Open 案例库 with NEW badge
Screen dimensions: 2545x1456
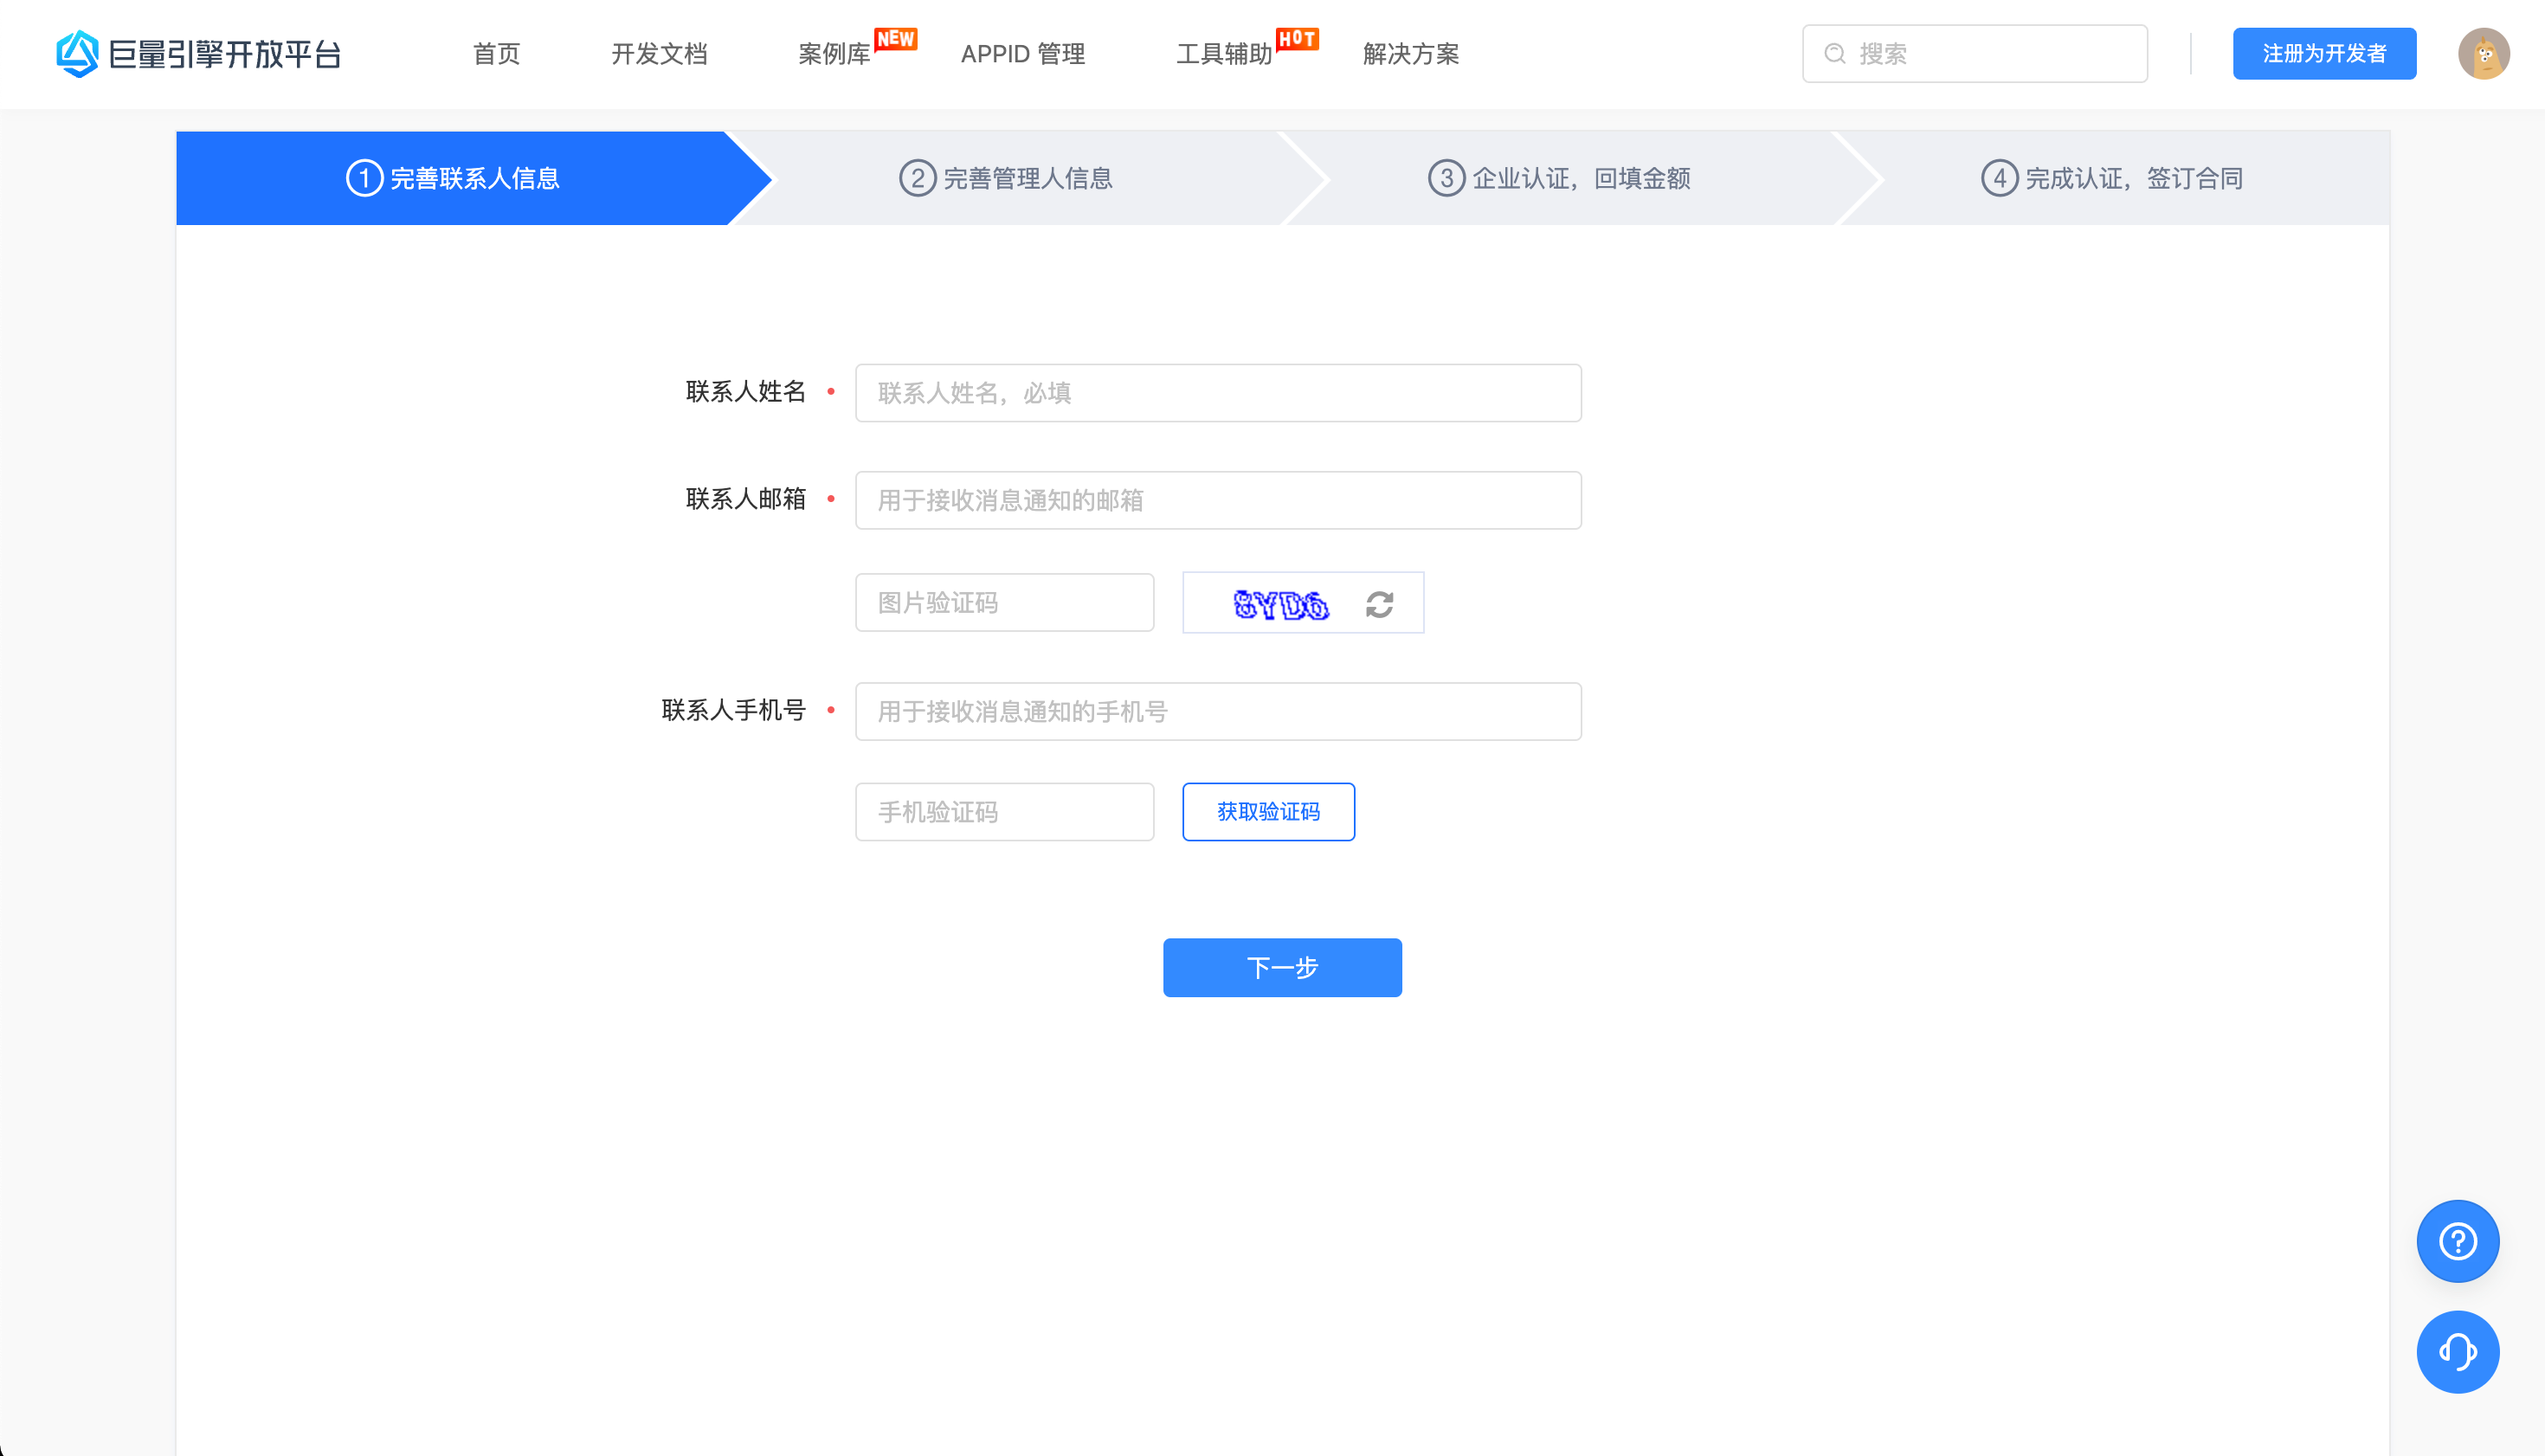(x=834, y=54)
